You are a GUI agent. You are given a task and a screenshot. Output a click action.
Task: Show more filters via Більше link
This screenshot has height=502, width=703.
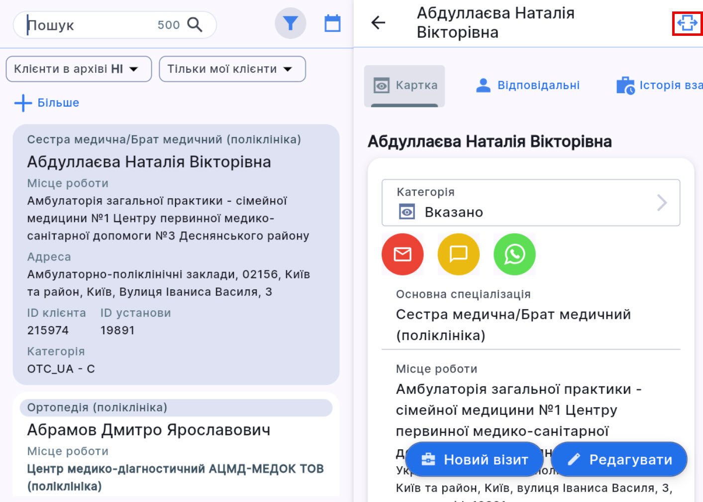pos(58,103)
